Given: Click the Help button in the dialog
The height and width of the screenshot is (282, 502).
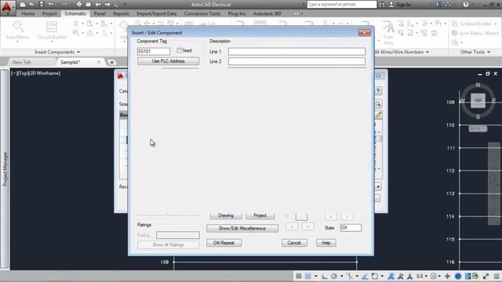Looking at the screenshot, I should pos(326,243).
